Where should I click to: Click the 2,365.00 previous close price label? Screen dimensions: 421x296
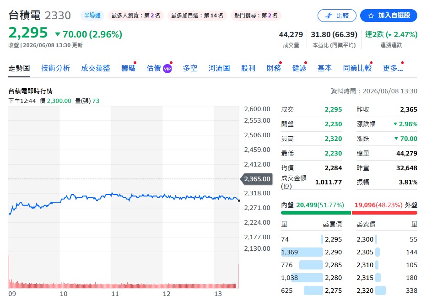[x=256, y=179]
